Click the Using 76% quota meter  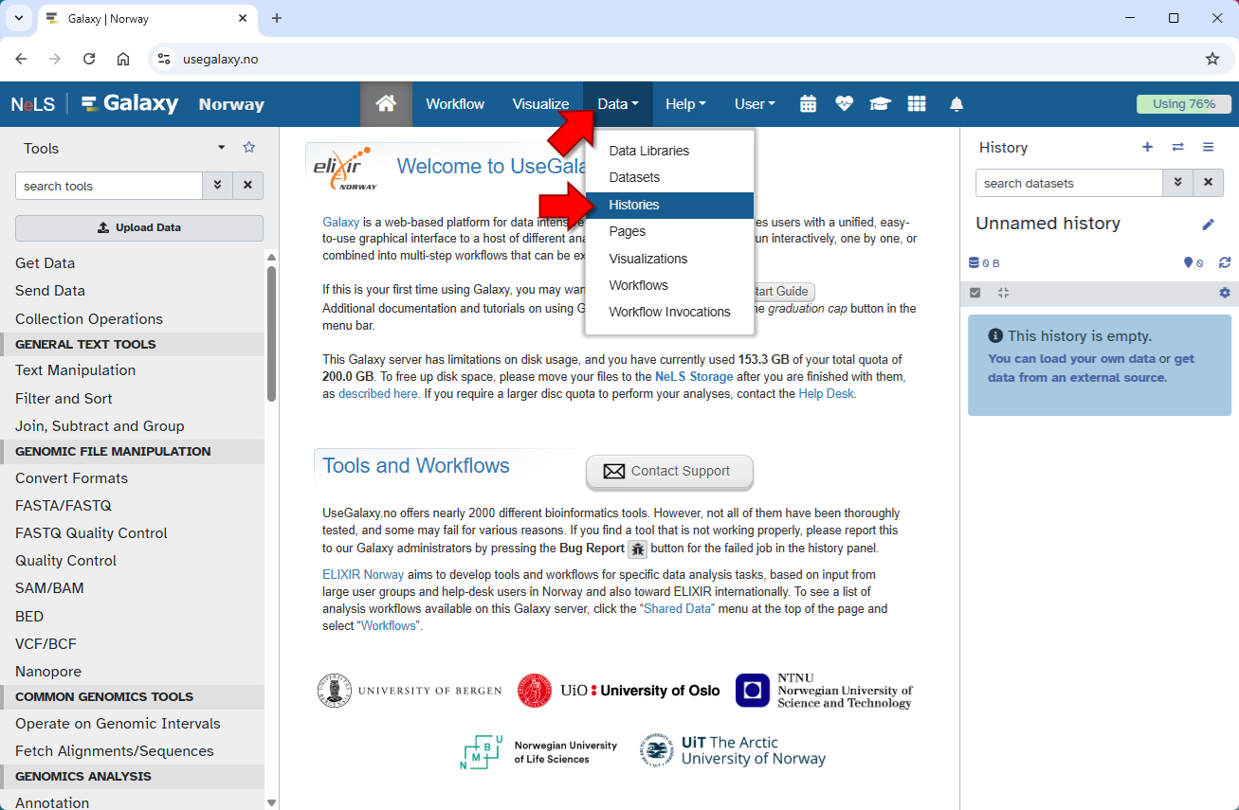click(1183, 104)
